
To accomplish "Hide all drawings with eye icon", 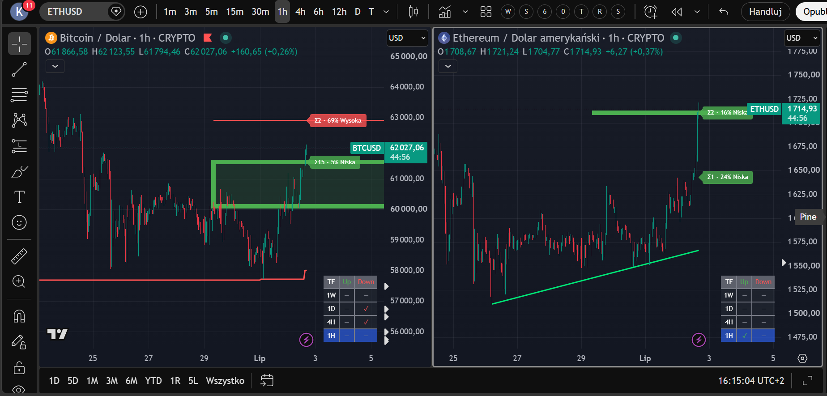I will 19,389.
